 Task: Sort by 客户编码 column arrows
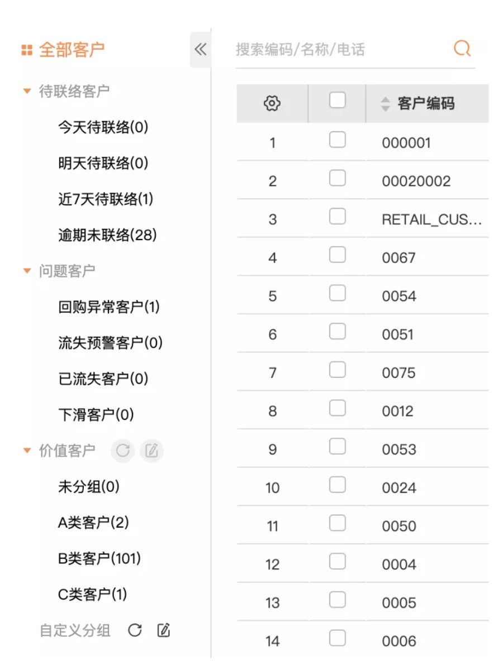385,104
